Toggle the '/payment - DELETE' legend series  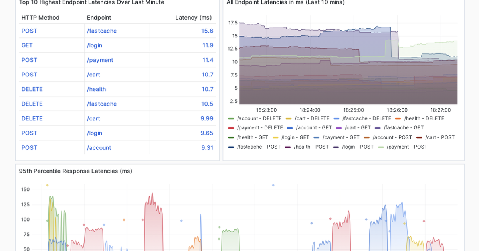click(x=260, y=128)
